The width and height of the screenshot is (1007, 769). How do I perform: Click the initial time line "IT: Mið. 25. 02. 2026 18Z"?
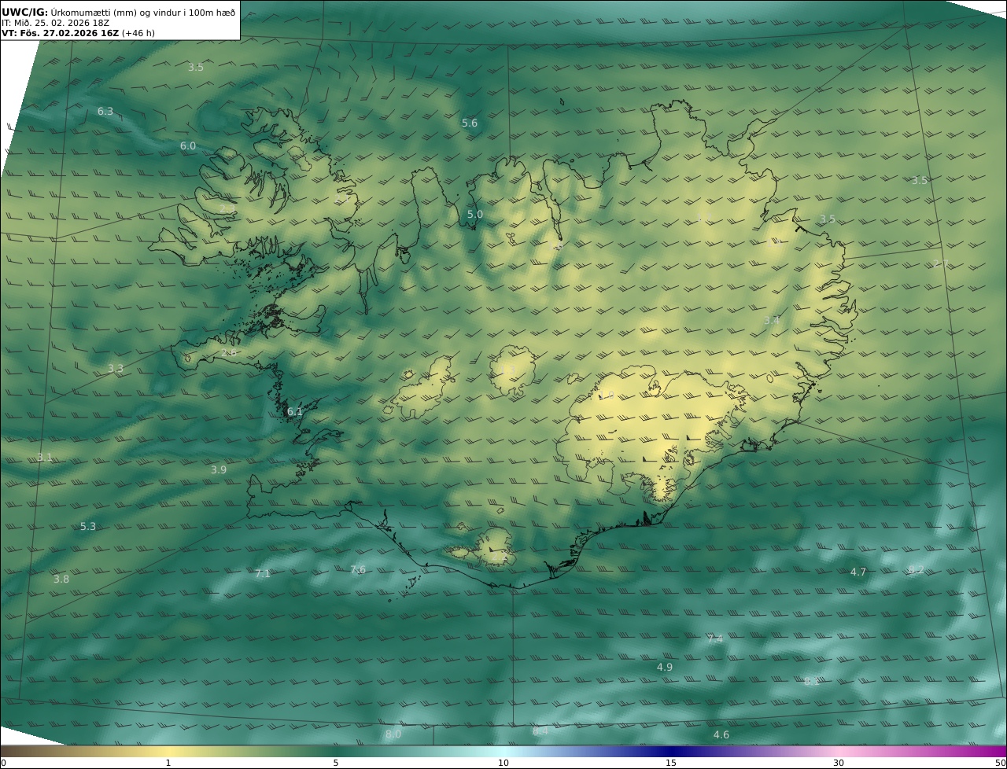coord(55,23)
